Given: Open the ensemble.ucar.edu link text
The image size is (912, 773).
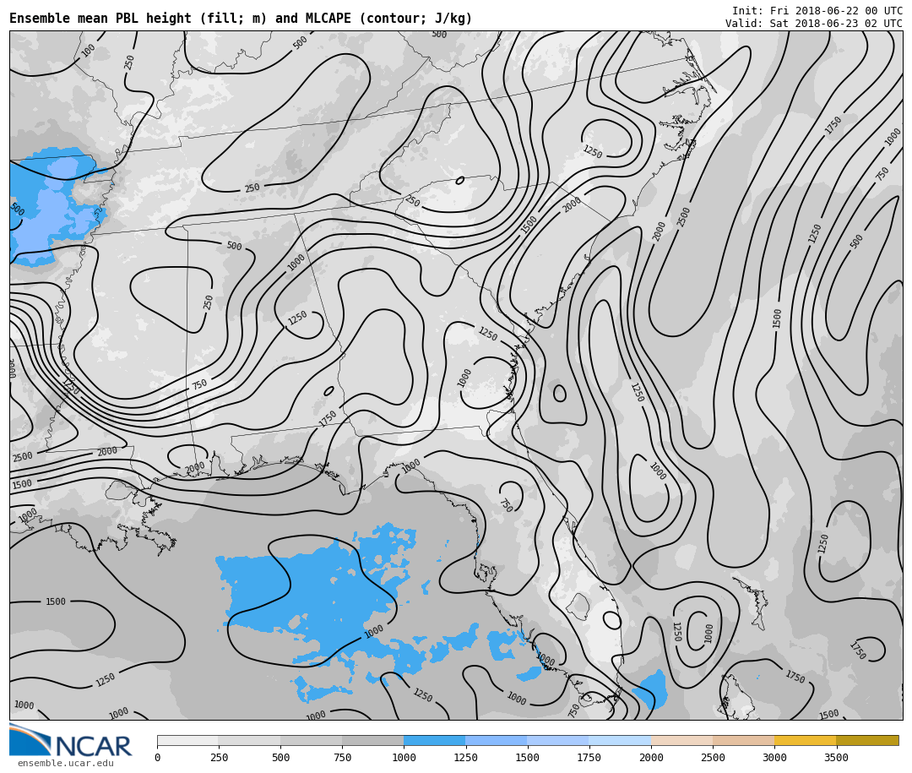Looking at the screenshot, I should tap(66, 763).
